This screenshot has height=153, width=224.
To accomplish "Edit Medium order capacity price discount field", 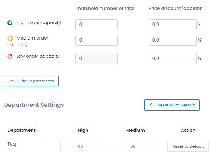I will [172, 40].
